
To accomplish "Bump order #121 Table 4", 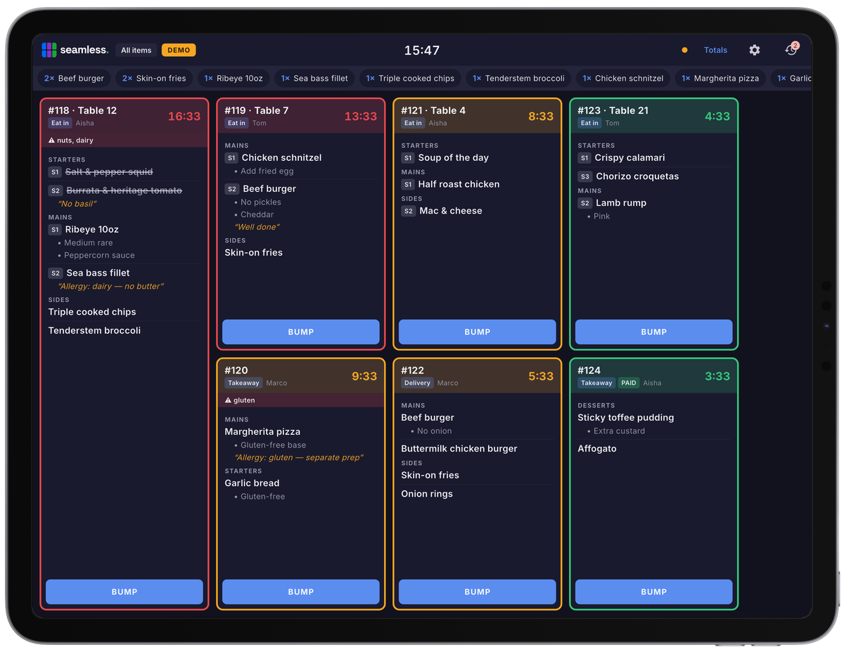I will click(478, 332).
